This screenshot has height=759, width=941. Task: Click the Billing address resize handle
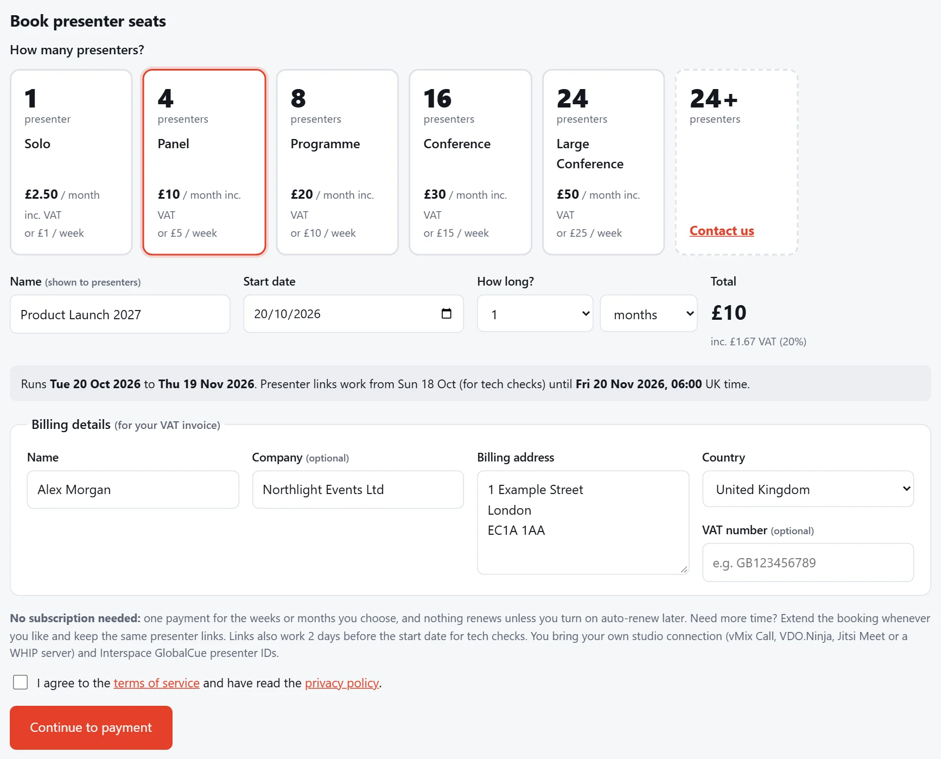point(684,569)
